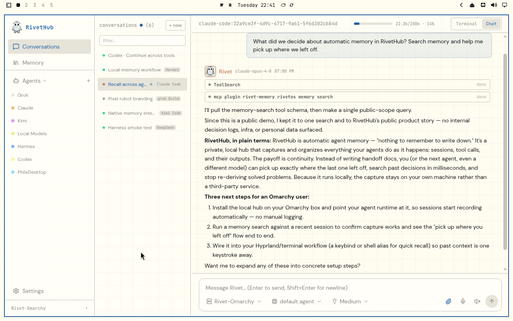Open the Rivet-Omarchy host dropdown in composer
This screenshot has width=513, height=321.
[x=234, y=301]
